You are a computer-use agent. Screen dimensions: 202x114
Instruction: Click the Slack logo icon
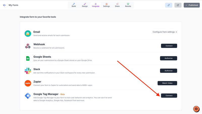(28, 71)
